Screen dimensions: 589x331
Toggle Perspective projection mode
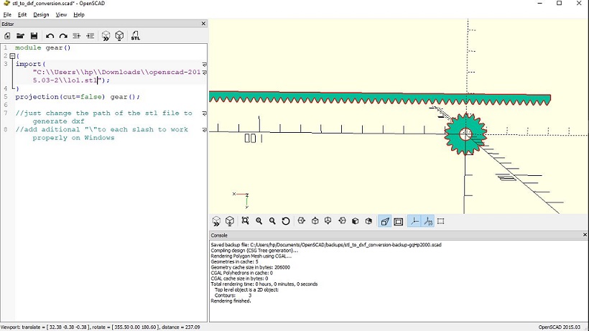[385, 221]
